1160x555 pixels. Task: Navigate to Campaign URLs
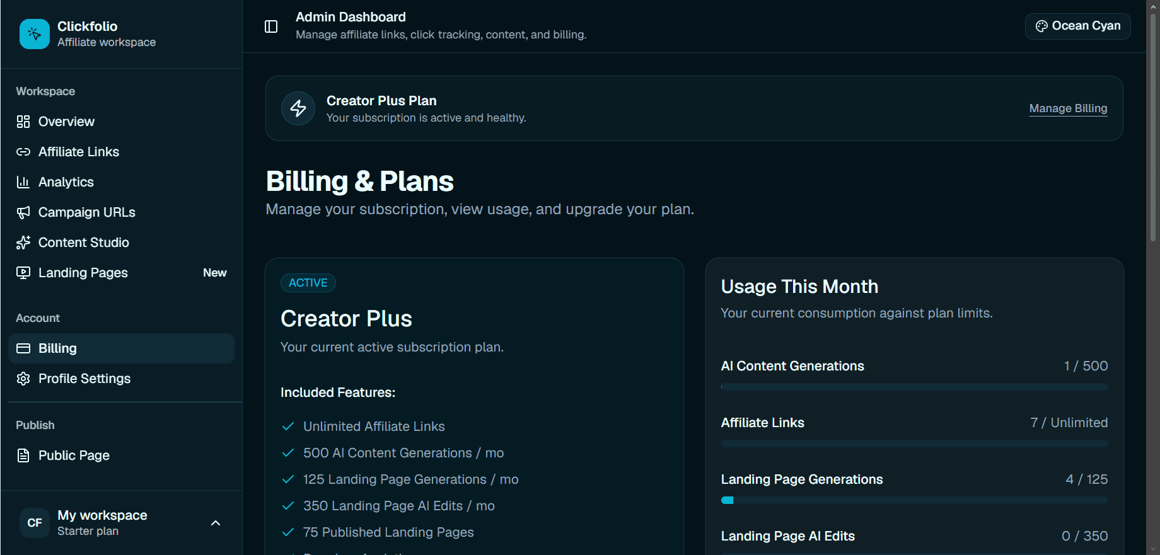coord(121,212)
